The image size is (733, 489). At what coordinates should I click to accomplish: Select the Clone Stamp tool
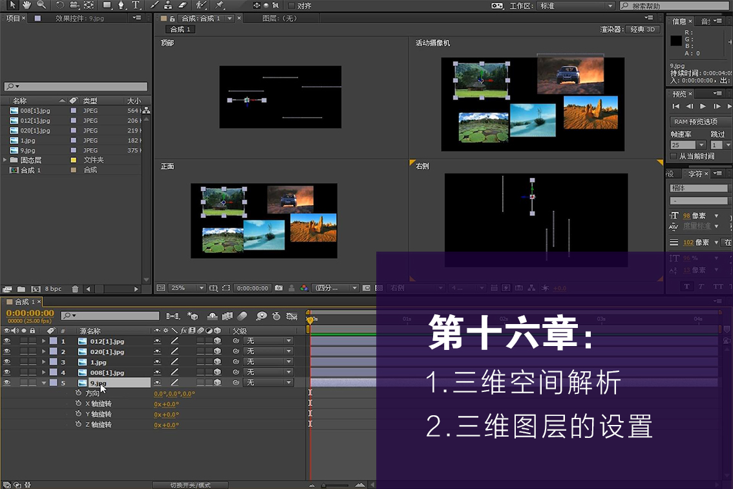coord(168,5)
